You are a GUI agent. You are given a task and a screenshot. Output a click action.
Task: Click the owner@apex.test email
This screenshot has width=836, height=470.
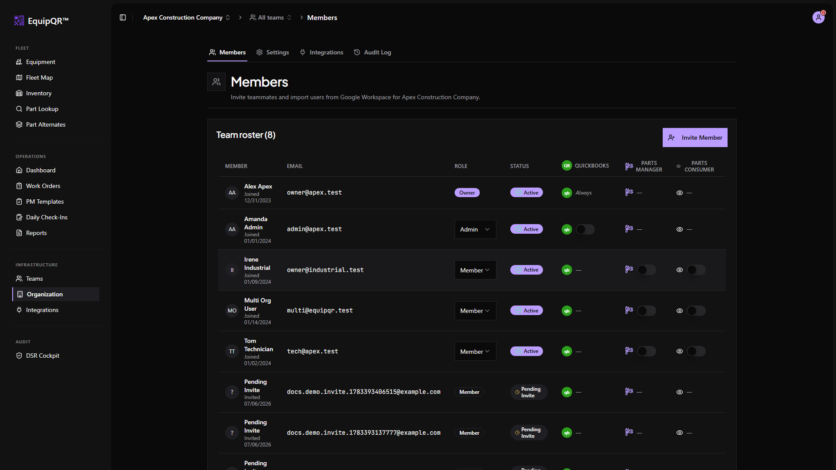click(314, 192)
